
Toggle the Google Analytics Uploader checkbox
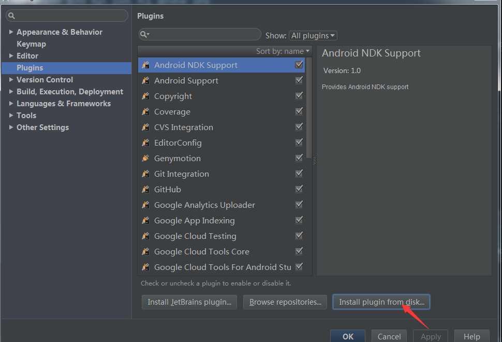pos(299,205)
